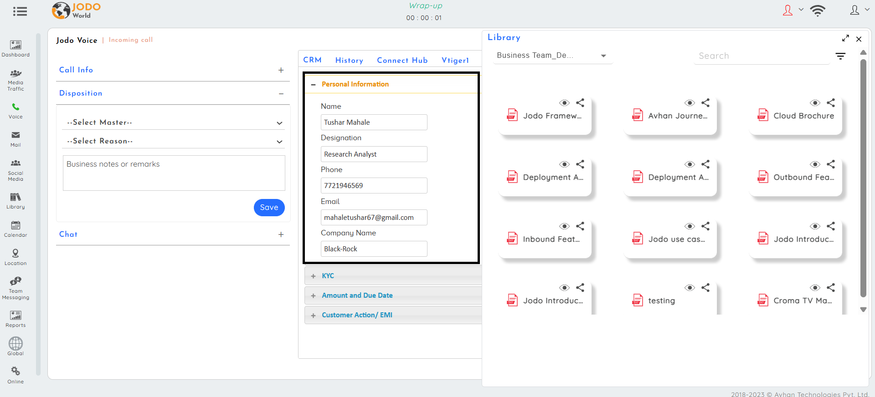Open Reports from the sidebar

pyautogui.click(x=15, y=319)
